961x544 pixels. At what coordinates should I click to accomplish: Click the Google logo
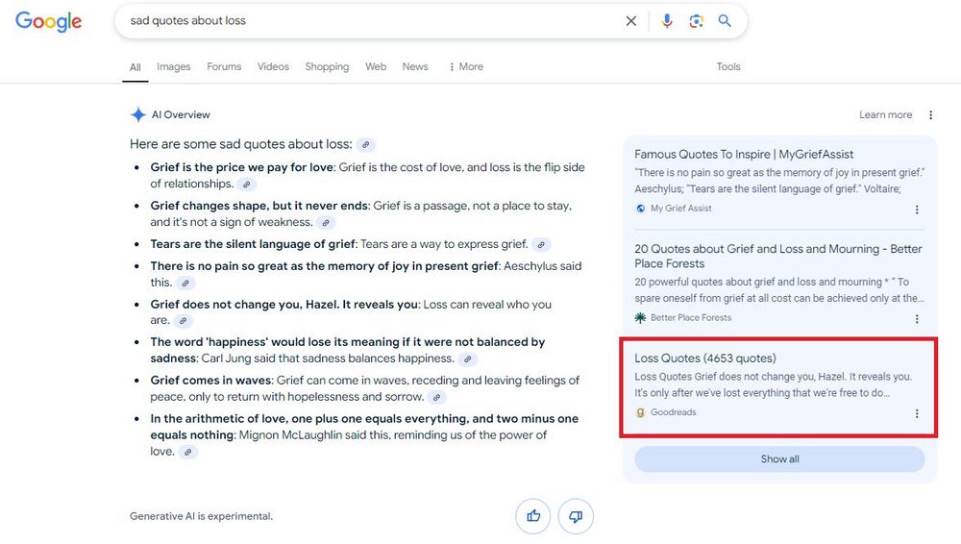click(48, 21)
